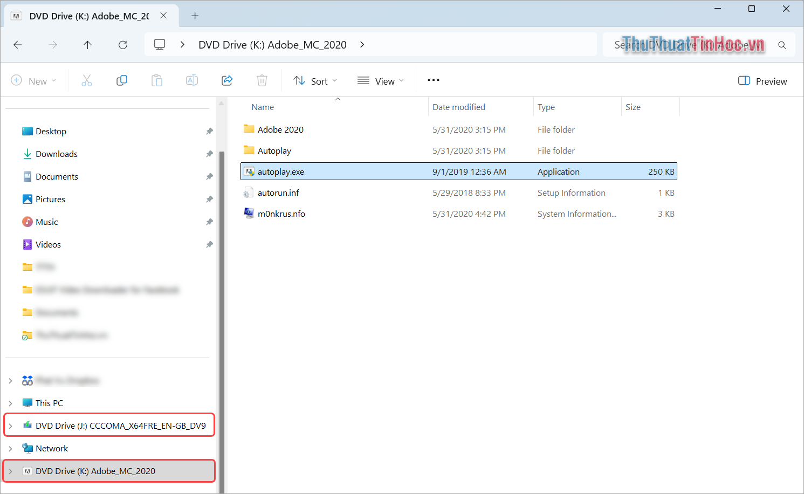Open the See more three-dots menu

(434, 80)
